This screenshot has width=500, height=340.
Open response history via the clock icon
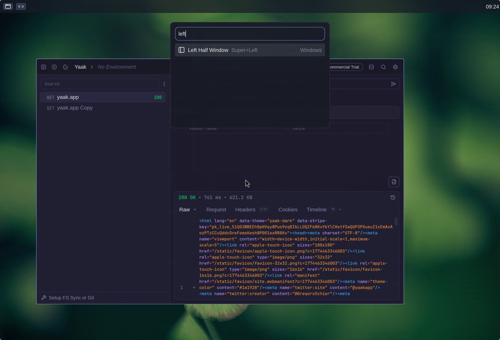(392, 197)
